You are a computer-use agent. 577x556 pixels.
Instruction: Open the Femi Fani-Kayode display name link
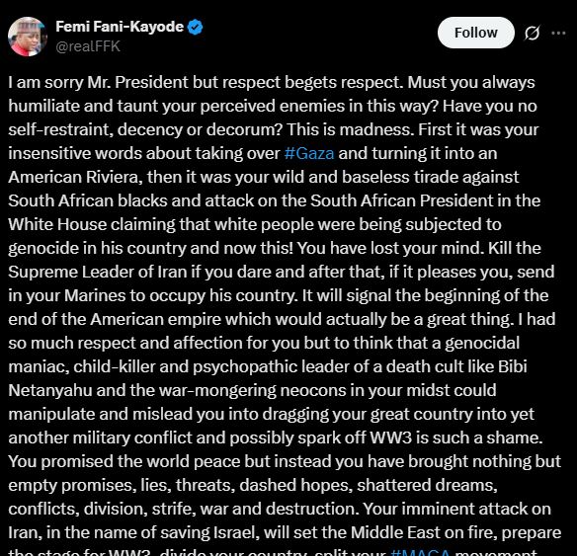click(x=120, y=27)
